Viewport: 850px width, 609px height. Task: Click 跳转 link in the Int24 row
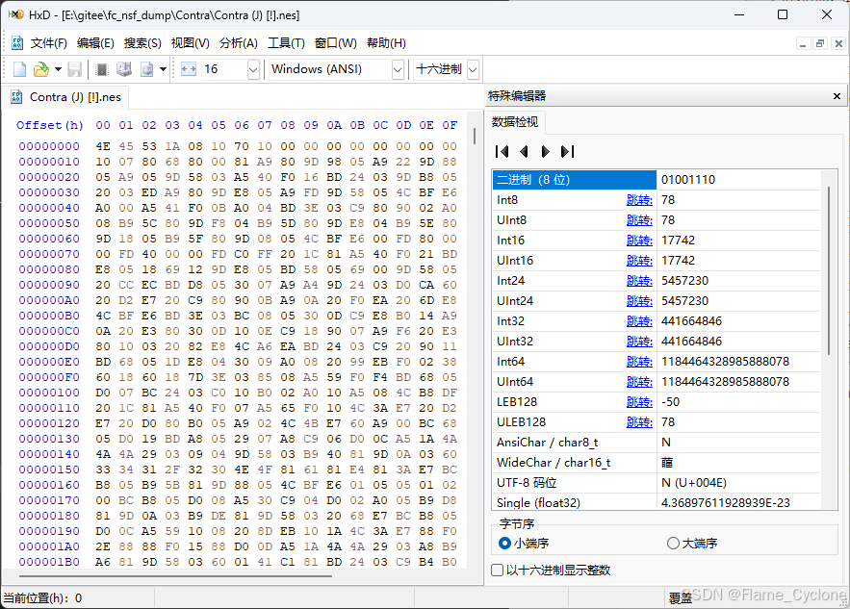click(x=640, y=281)
